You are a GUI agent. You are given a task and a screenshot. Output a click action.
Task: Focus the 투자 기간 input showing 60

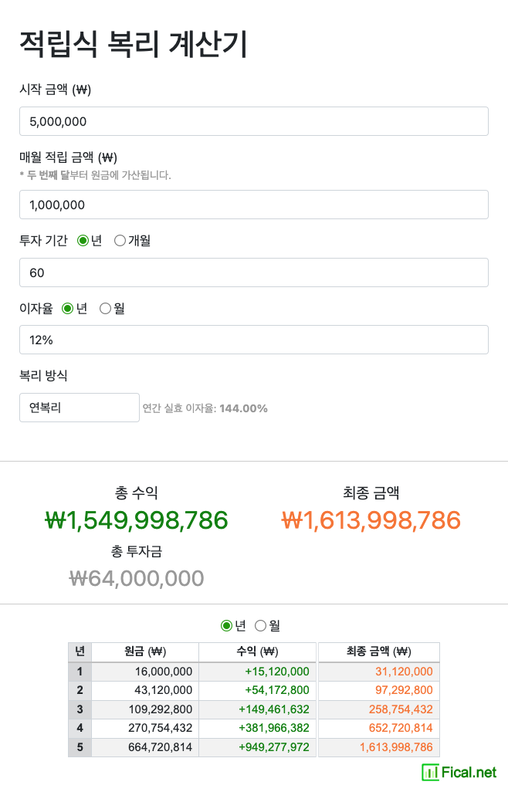click(253, 272)
